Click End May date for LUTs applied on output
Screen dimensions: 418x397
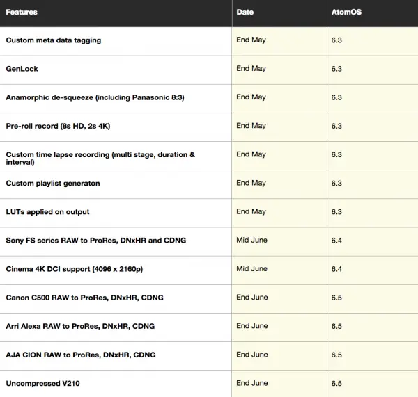pos(251,211)
